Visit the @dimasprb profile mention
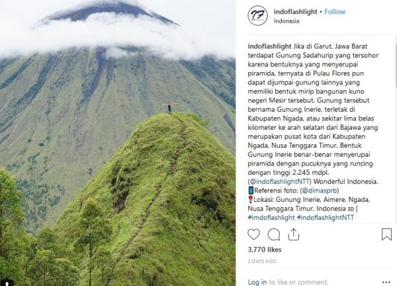Image resolution: width=397 pixels, height=286 pixels. [320, 191]
